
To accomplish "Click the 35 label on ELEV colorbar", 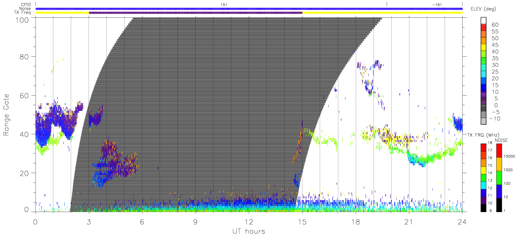I will tap(495, 58).
